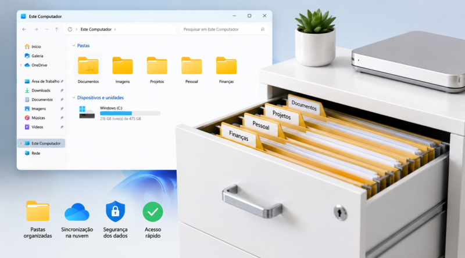Open Vídeos in the sidebar
The height and width of the screenshot is (258, 465).
click(x=34, y=127)
